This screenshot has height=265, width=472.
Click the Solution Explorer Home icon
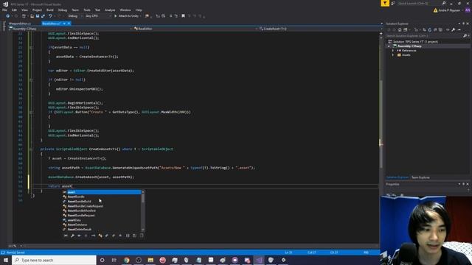coord(400,29)
